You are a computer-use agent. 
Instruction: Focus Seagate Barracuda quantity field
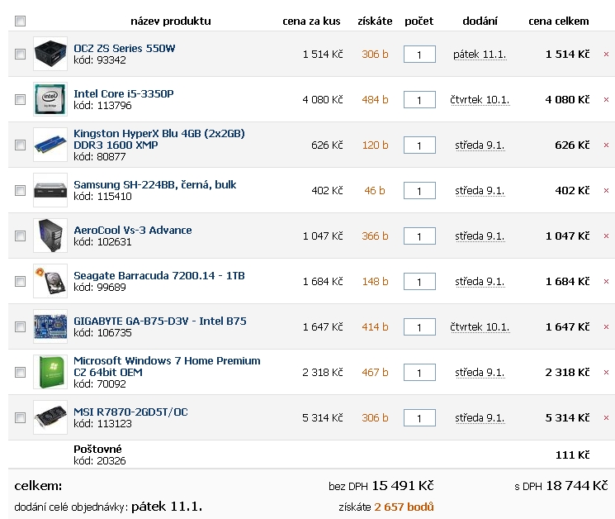419,282
